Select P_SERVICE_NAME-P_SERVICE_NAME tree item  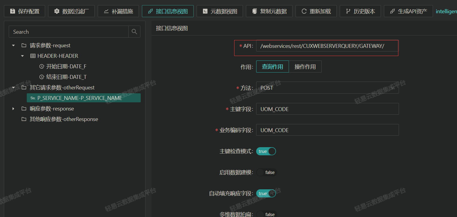coord(84,98)
